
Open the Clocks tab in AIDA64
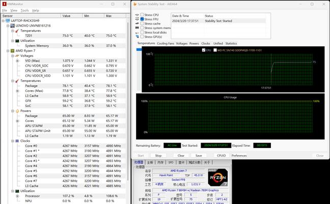point(206,43)
